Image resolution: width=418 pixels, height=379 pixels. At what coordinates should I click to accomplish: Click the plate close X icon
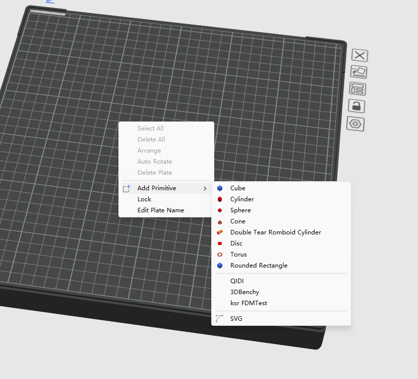360,56
